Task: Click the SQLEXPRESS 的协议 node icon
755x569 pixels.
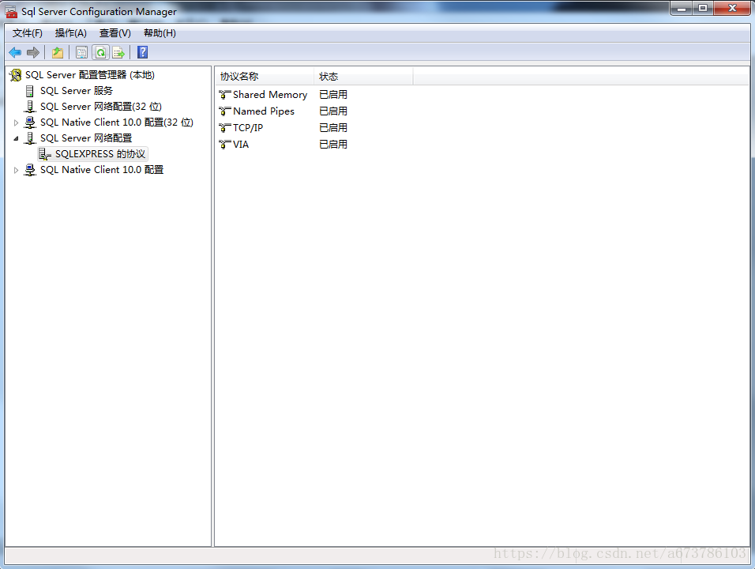Action: pyautogui.click(x=45, y=154)
